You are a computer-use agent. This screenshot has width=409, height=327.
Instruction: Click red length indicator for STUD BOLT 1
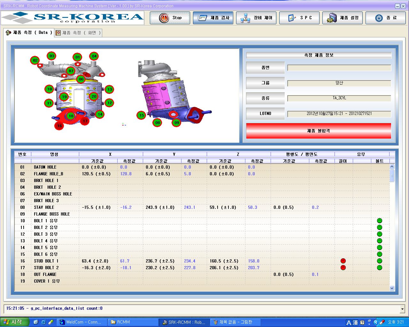tap(343, 261)
